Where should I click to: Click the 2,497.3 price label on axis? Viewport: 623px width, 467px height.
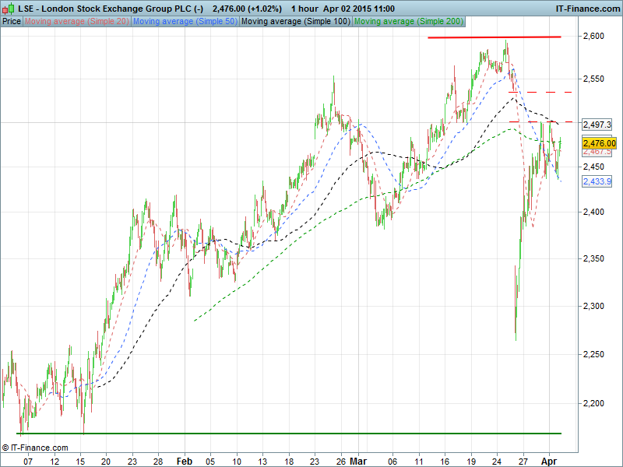click(597, 125)
